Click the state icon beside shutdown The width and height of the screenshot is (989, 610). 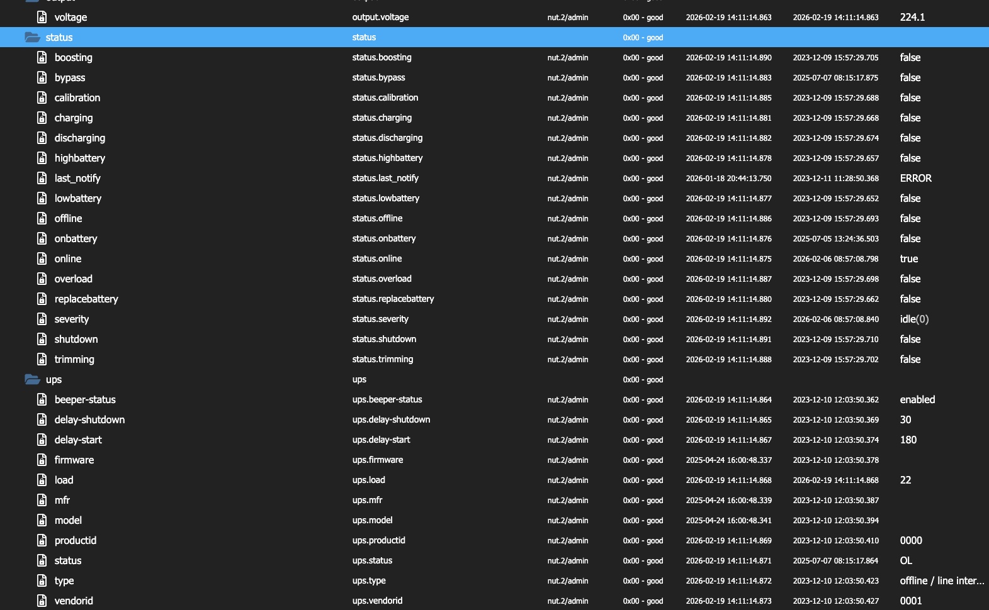42,339
